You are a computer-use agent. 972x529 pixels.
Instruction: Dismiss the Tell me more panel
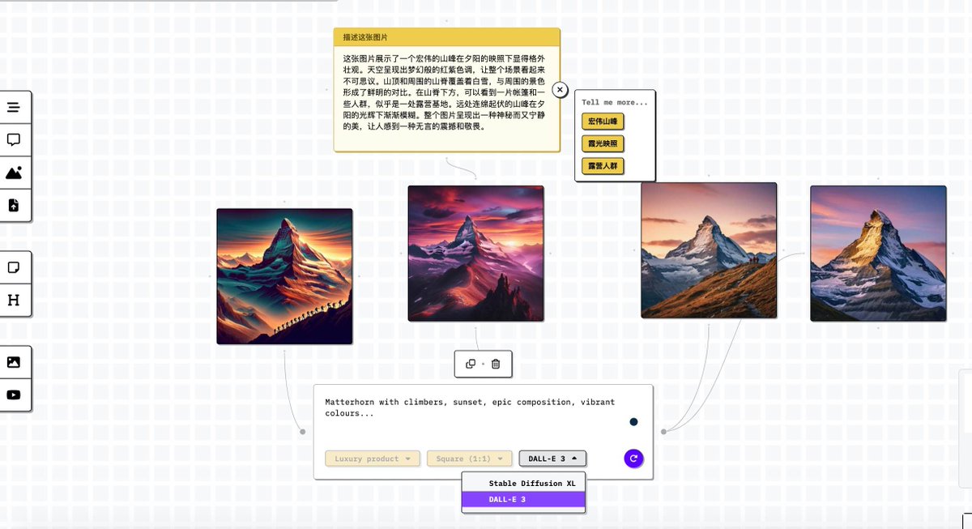click(x=560, y=90)
